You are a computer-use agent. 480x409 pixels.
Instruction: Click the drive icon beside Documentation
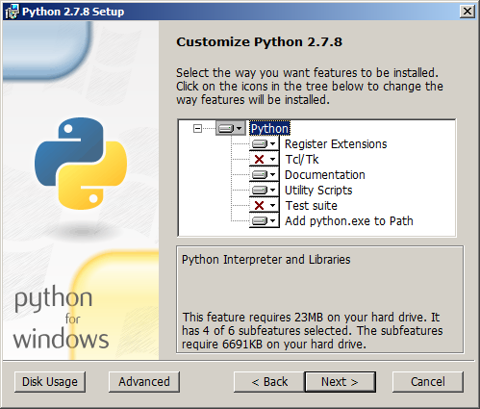[260, 175]
